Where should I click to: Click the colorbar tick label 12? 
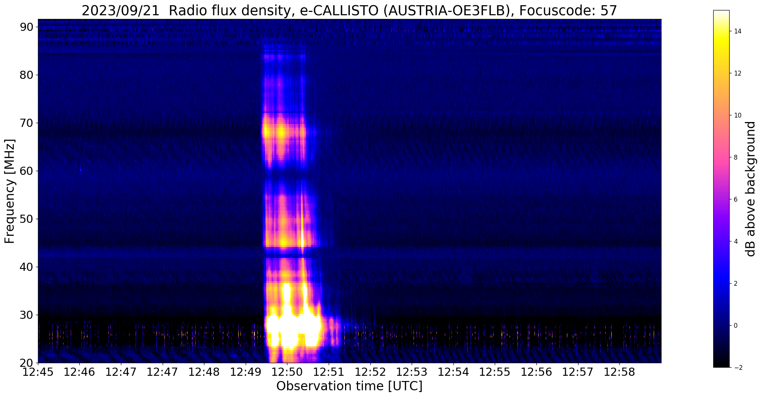coord(737,73)
